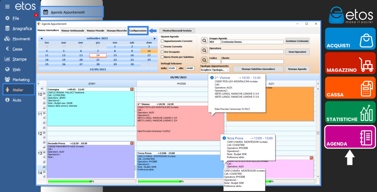The height and width of the screenshot is (192, 377).
Task: Go to previous month in calendar
Action: point(41,39)
